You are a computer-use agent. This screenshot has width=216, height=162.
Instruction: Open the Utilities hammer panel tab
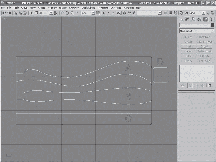(212, 19)
